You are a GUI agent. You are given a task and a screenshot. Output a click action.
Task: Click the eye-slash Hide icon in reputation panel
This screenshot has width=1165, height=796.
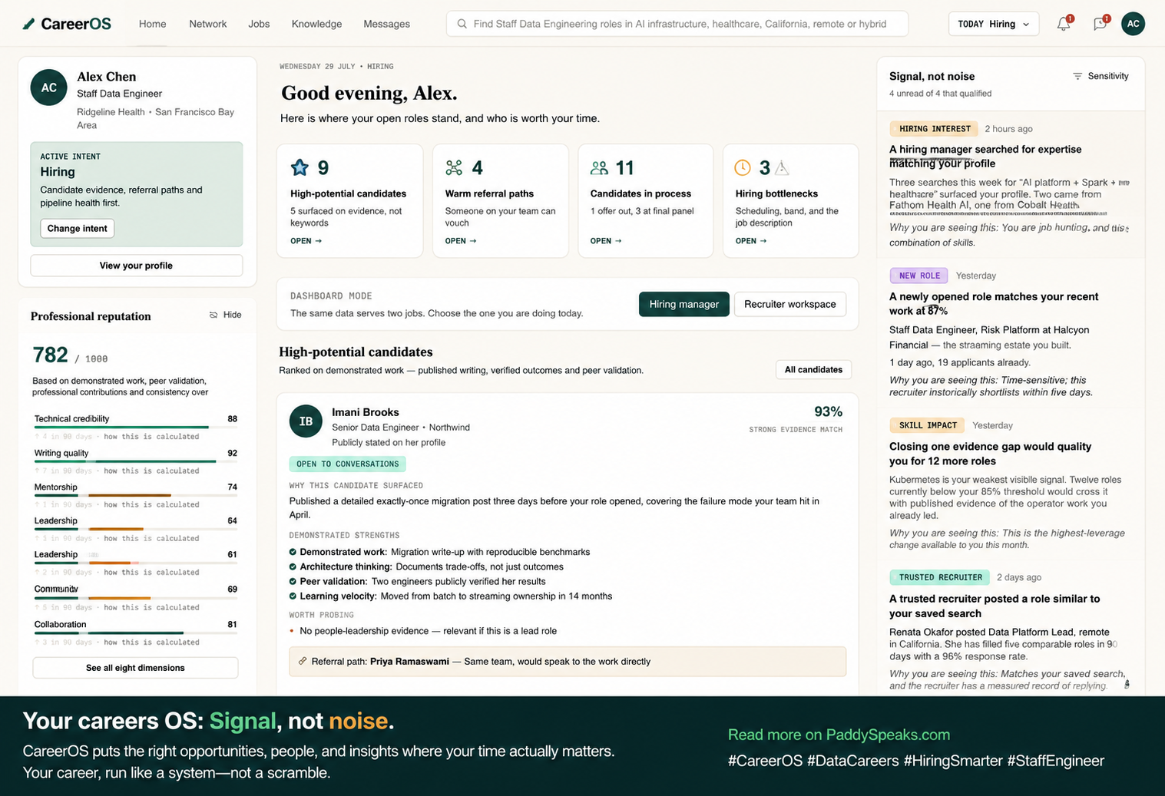[213, 315]
